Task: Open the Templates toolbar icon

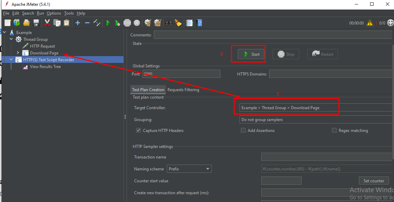Action: coord(17,23)
